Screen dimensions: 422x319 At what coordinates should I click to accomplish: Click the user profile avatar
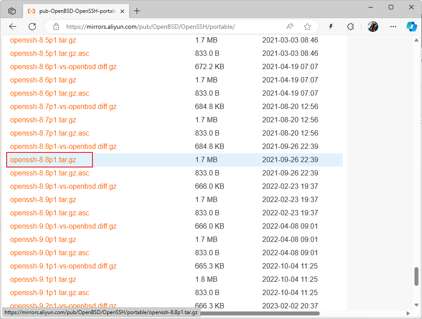373,27
